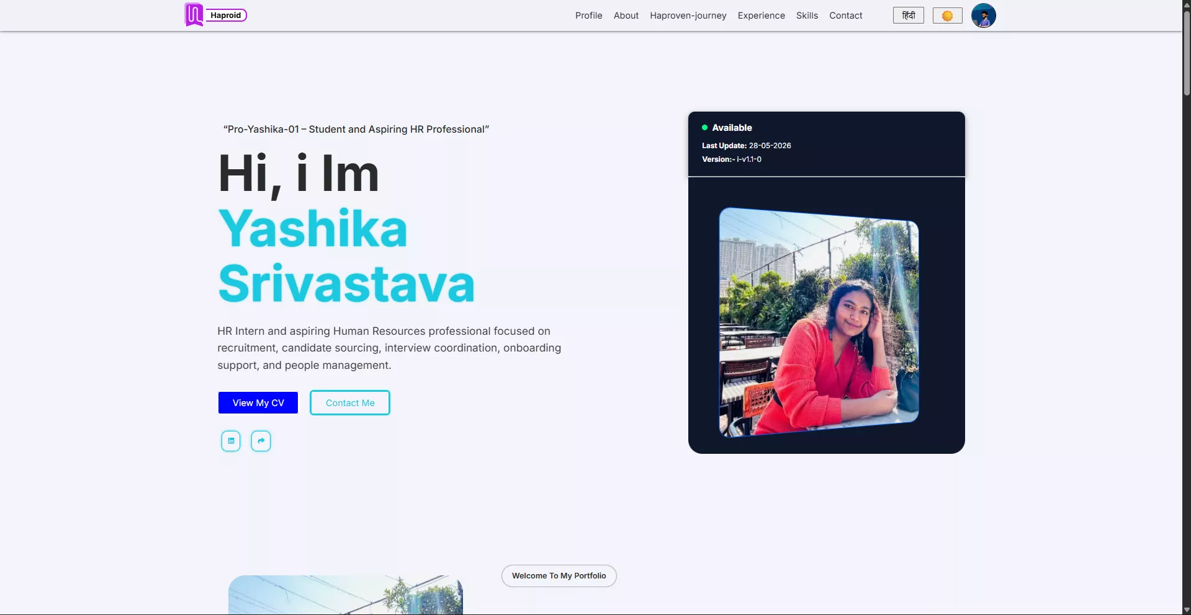Screen dimensions: 1191x615
Task: Click the Contact Me button
Action: coord(350,402)
